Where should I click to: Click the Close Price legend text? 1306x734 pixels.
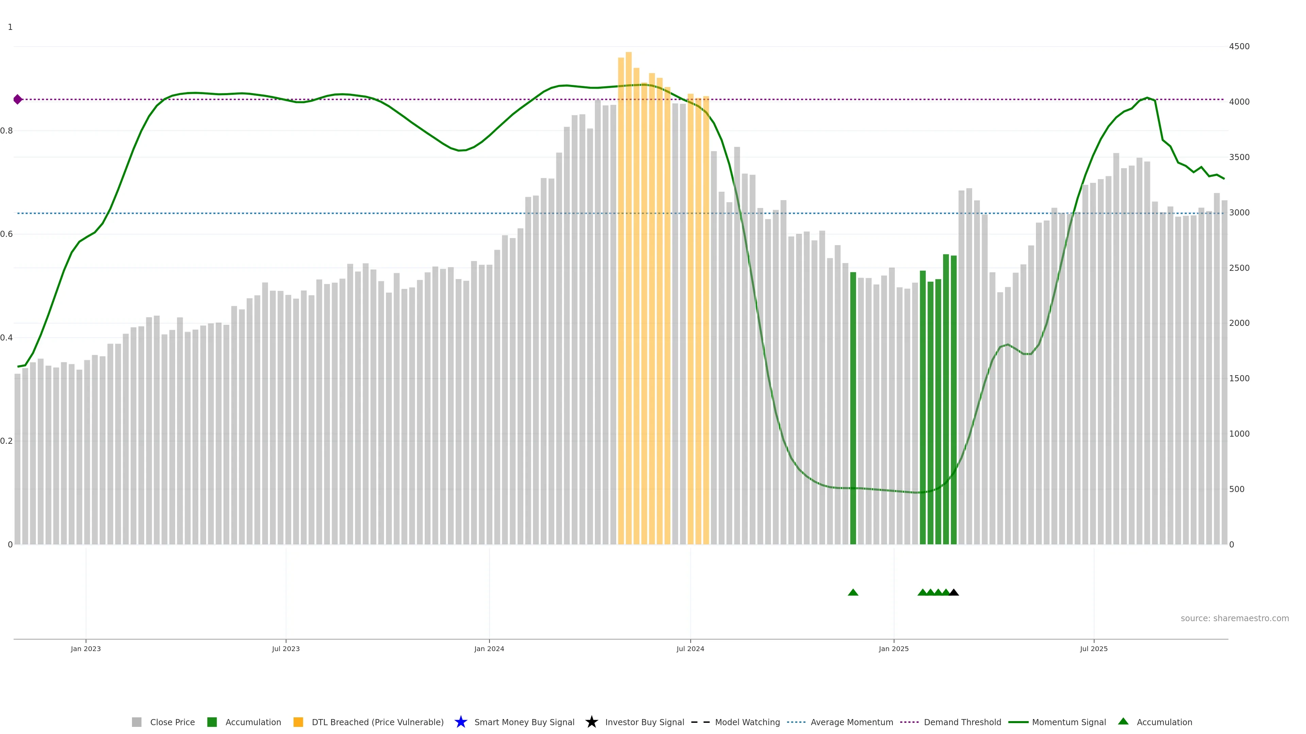[x=172, y=722]
